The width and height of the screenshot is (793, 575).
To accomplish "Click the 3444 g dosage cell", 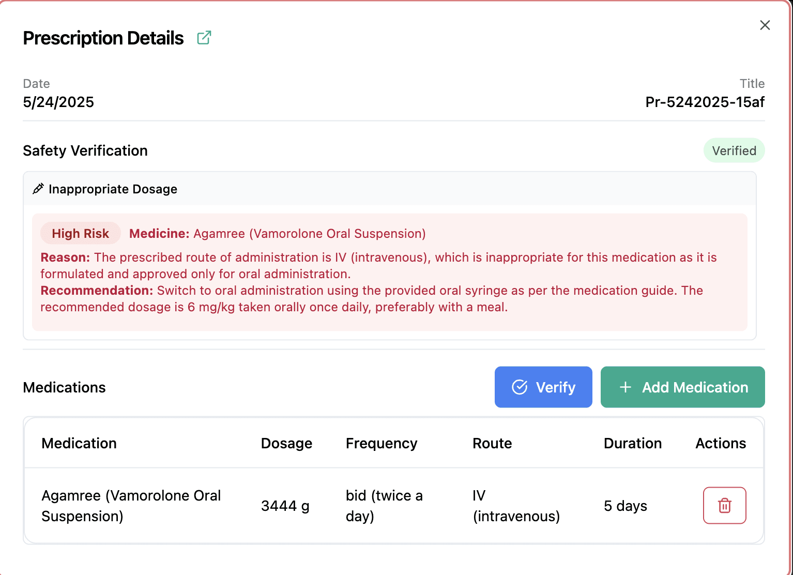I will pyautogui.click(x=285, y=506).
